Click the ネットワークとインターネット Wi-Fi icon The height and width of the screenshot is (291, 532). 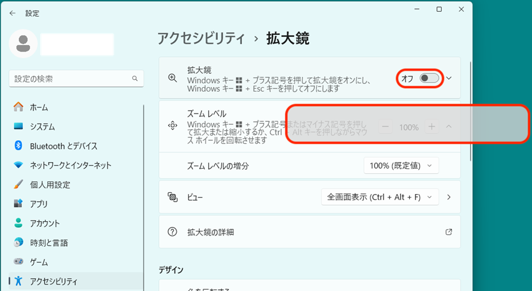pyautogui.click(x=18, y=165)
